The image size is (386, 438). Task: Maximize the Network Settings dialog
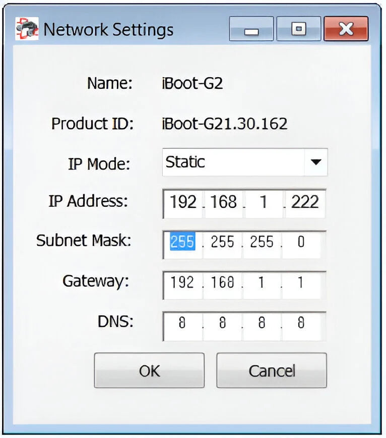coord(298,29)
